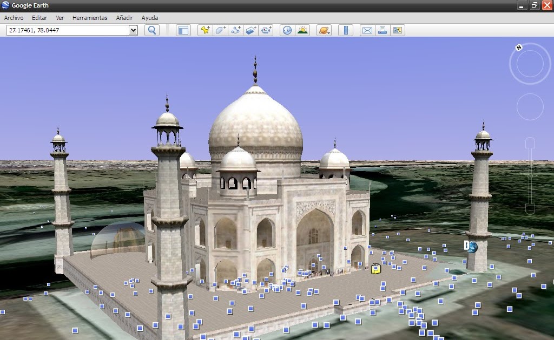Toggle sunlight across the landscape icon
Screen dimensions: 554x340
coord(302,30)
